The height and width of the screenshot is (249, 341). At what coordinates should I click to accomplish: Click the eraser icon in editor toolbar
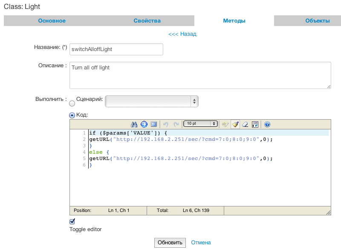click(245, 124)
